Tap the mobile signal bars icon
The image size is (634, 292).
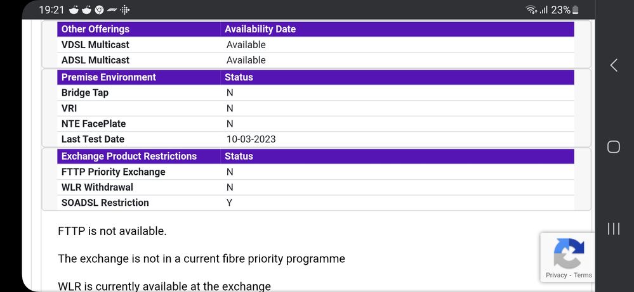point(543,10)
